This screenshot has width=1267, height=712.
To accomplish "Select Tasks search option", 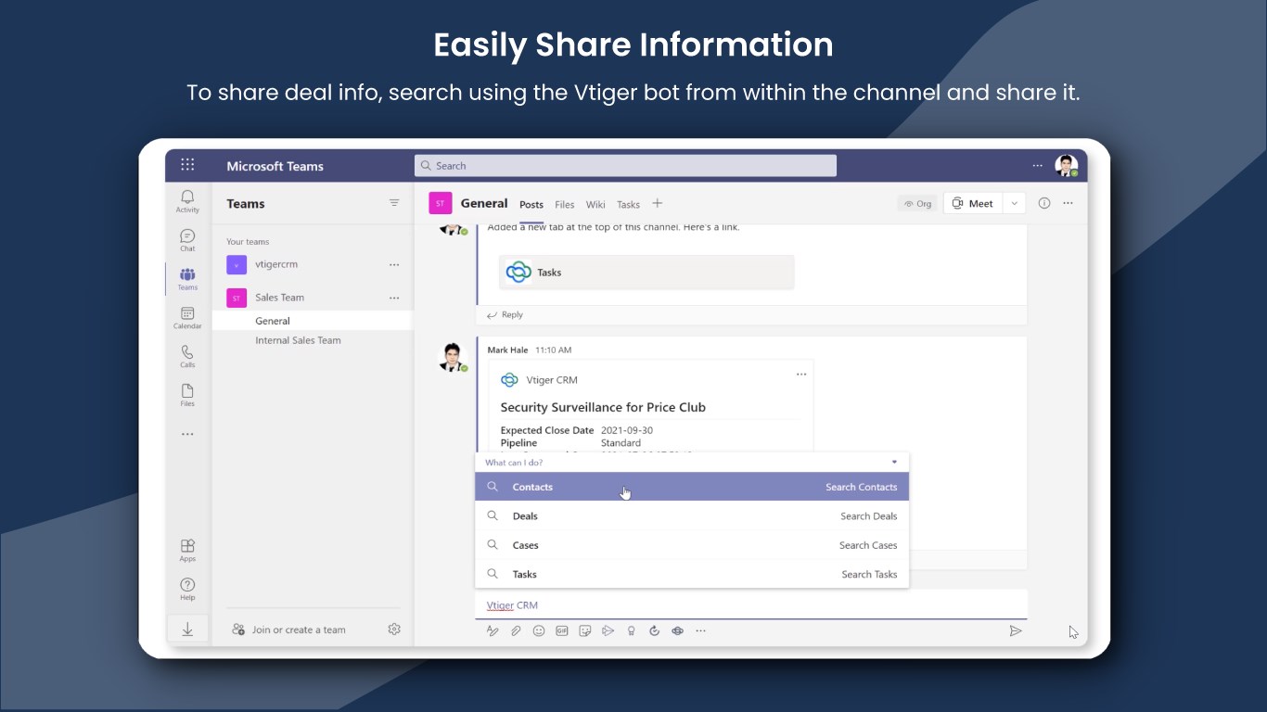I will (x=692, y=574).
